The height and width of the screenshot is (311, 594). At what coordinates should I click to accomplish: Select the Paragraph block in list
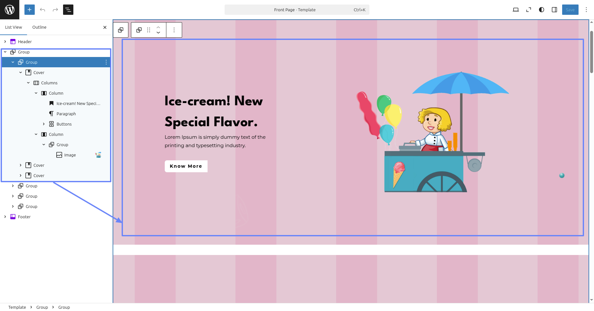tap(56, 114)
